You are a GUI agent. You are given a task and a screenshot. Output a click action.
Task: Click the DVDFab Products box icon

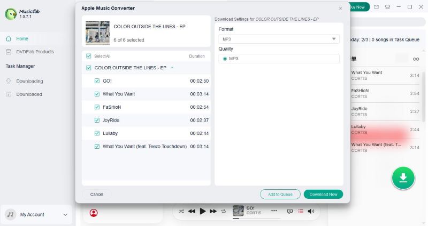click(9, 52)
